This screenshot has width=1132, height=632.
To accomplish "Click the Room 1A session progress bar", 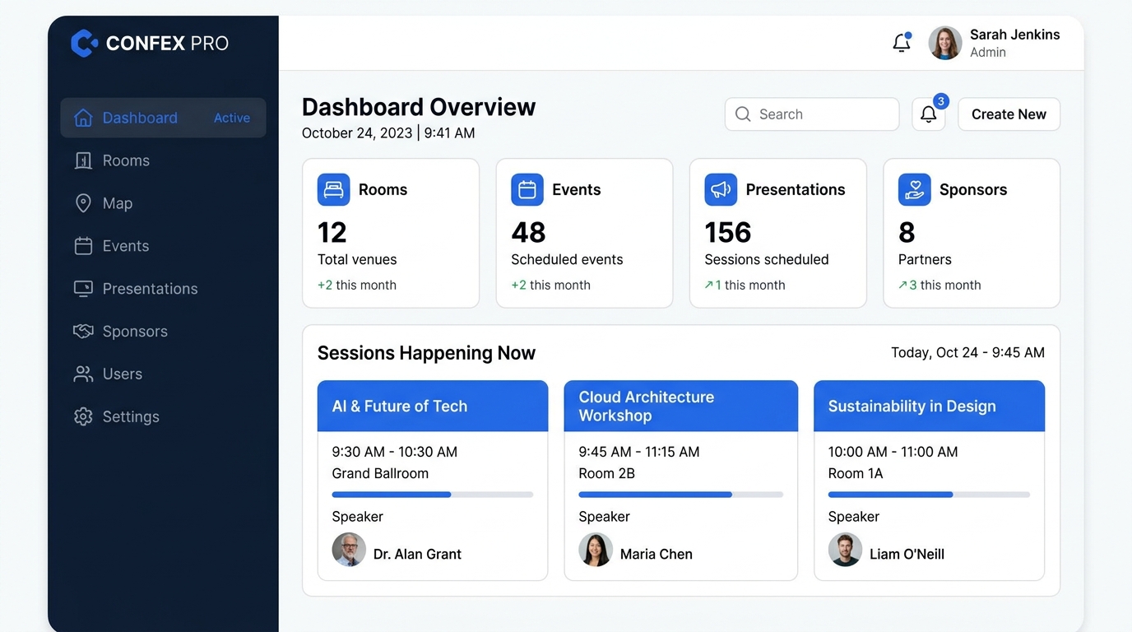I will tap(929, 495).
